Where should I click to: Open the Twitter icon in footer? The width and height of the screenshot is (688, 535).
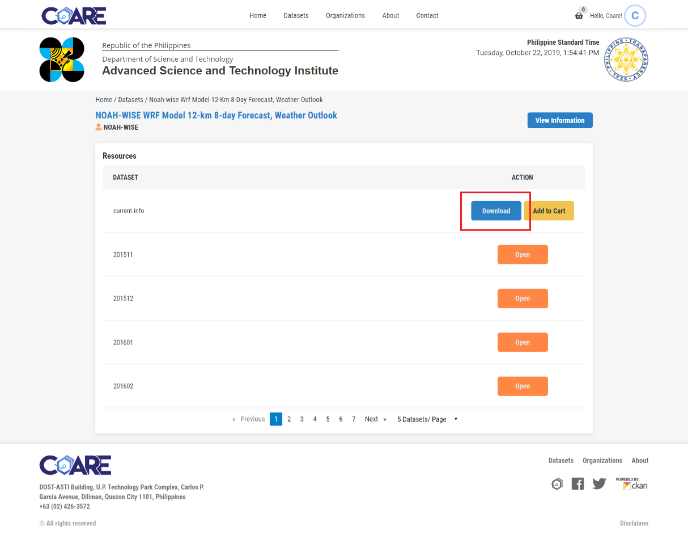(x=599, y=483)
